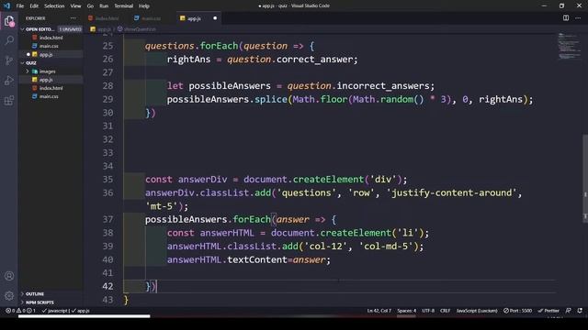Image resolution: width=588 pixels, height=330 pixels.
Task: Open the editor More Actions ellipsis
Action: coord(578,18)
